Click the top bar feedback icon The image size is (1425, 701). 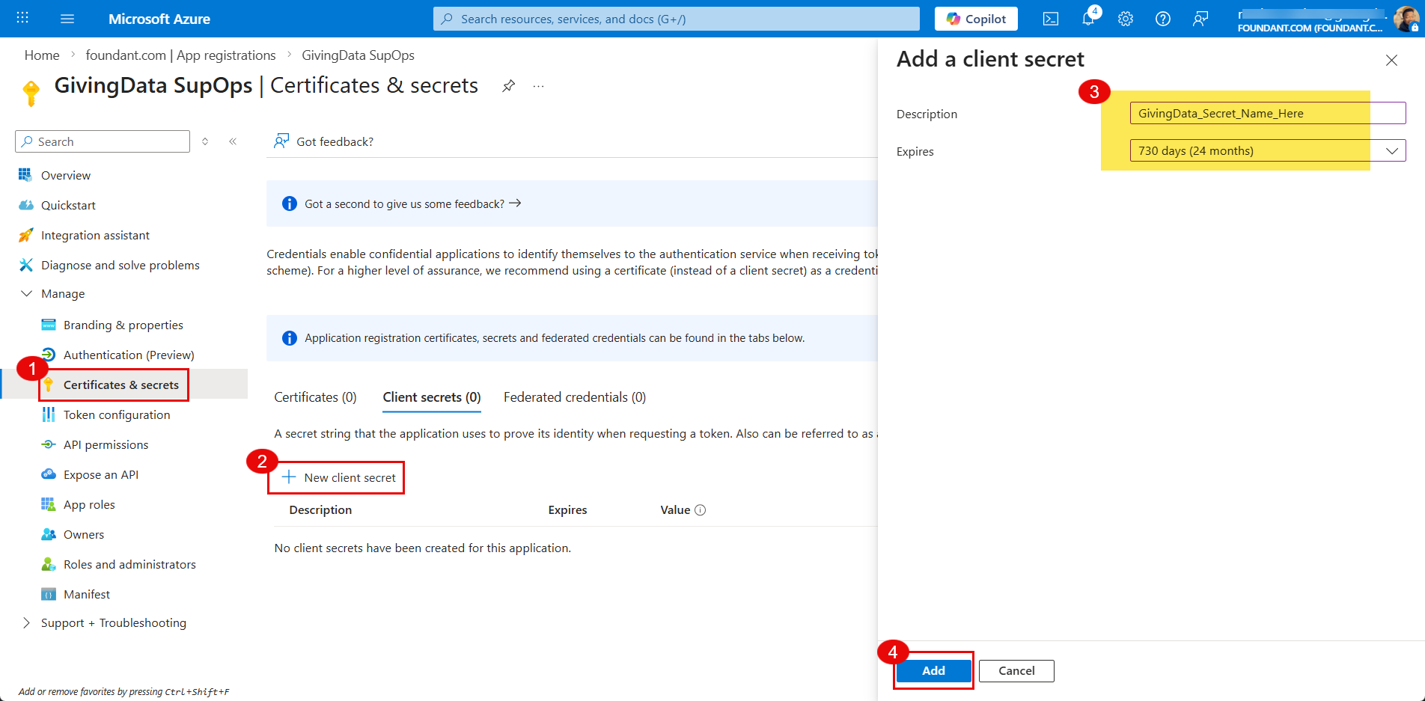1200,19
